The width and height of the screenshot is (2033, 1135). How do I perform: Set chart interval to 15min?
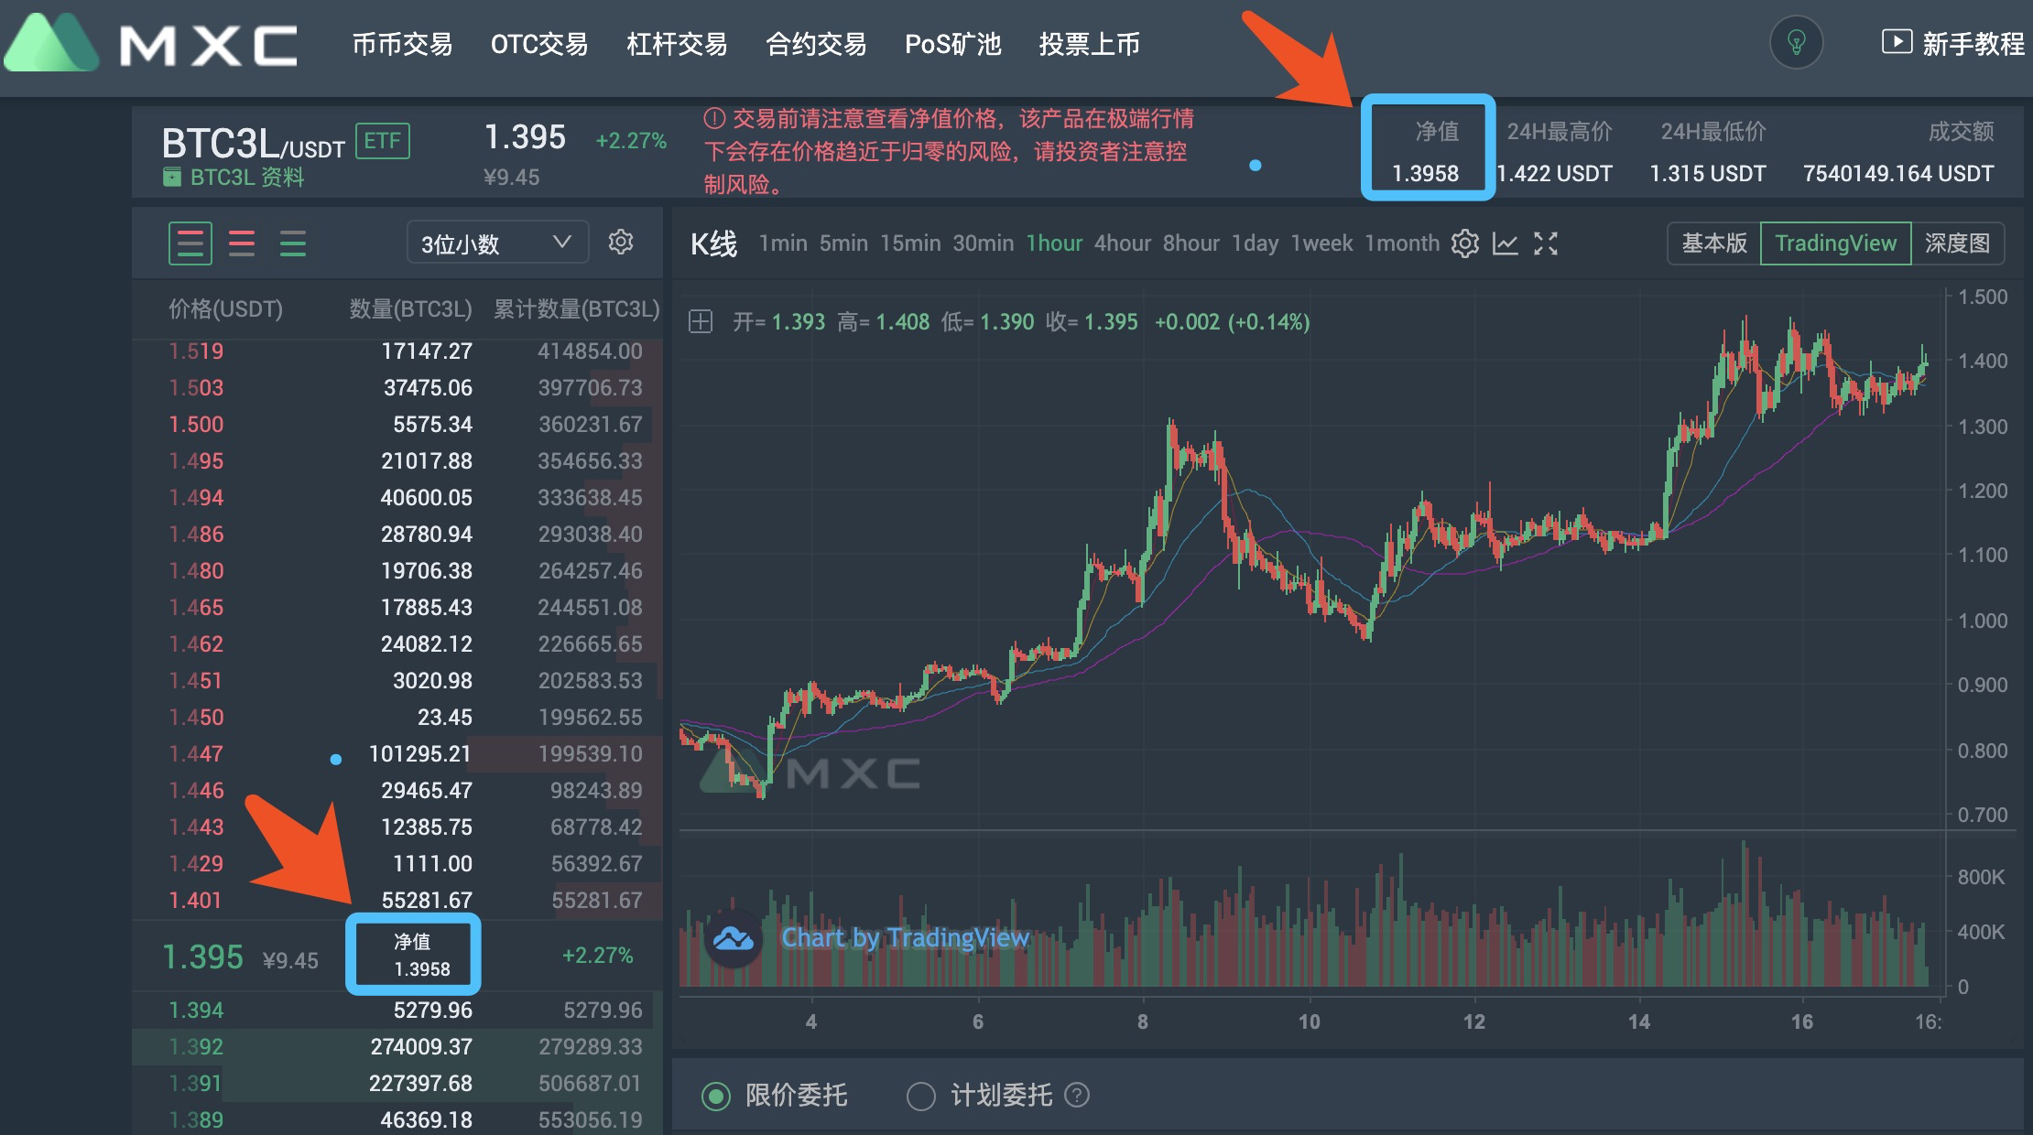pyautogui.click(x=910, y=243)
